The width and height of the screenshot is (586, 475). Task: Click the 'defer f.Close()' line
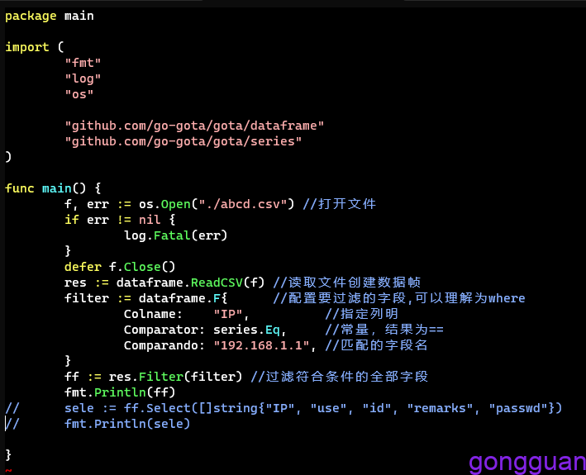pos(120,267)
